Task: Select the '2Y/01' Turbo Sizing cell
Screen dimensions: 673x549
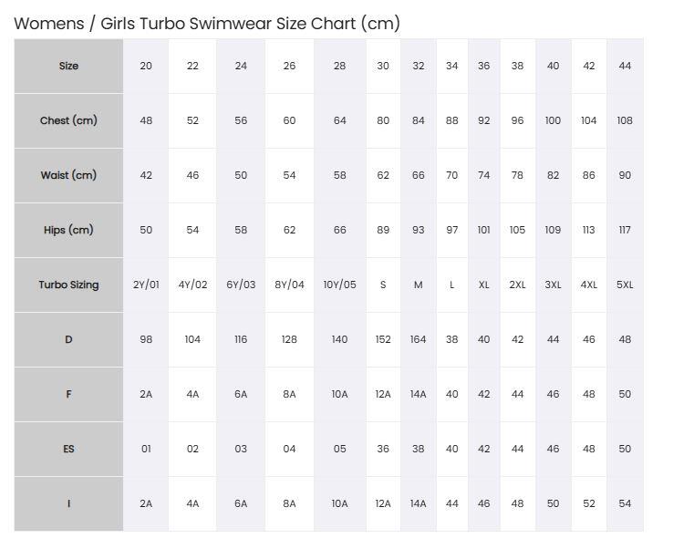Action: coord(146,285)
